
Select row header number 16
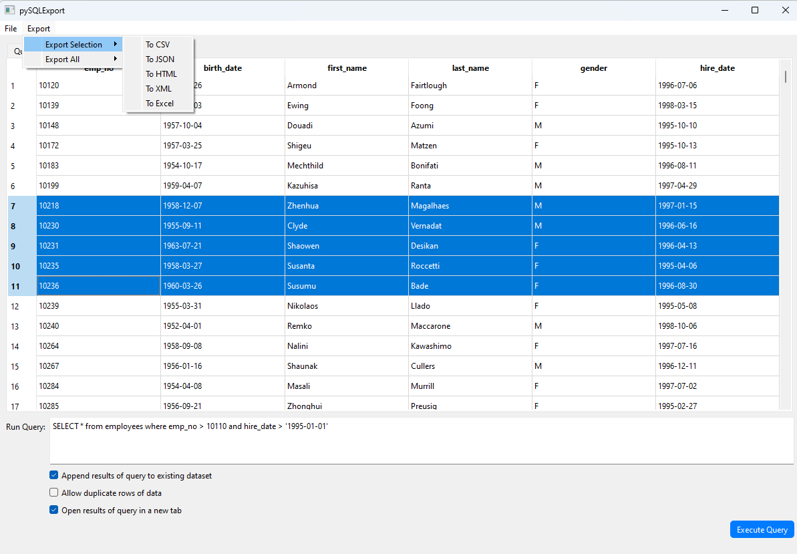21,386
